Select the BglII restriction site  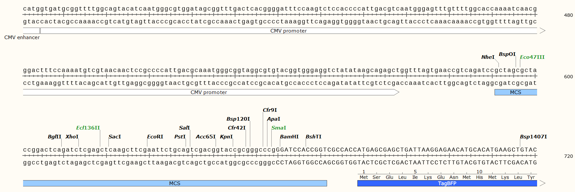(54, 137)
